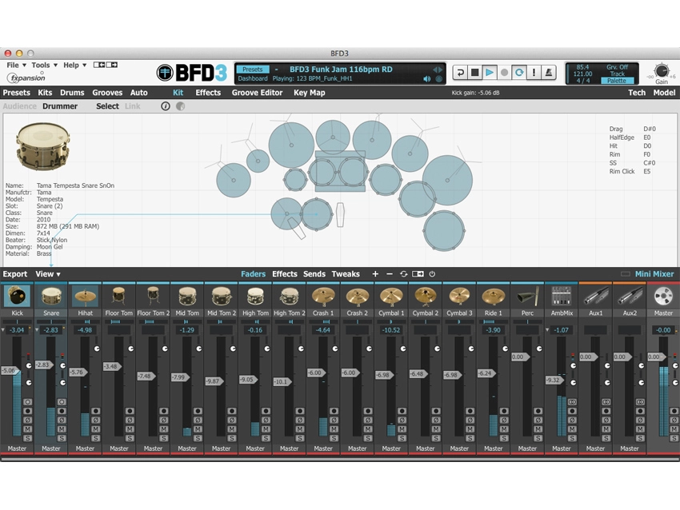Image resolution: width=680 pixels, height=510 pixels.
Task: Open the Tools menu dropdown
Action: [x=44, y=65]
